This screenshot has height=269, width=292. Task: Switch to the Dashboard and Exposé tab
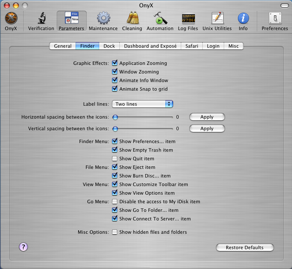click(x=150, y=46)
